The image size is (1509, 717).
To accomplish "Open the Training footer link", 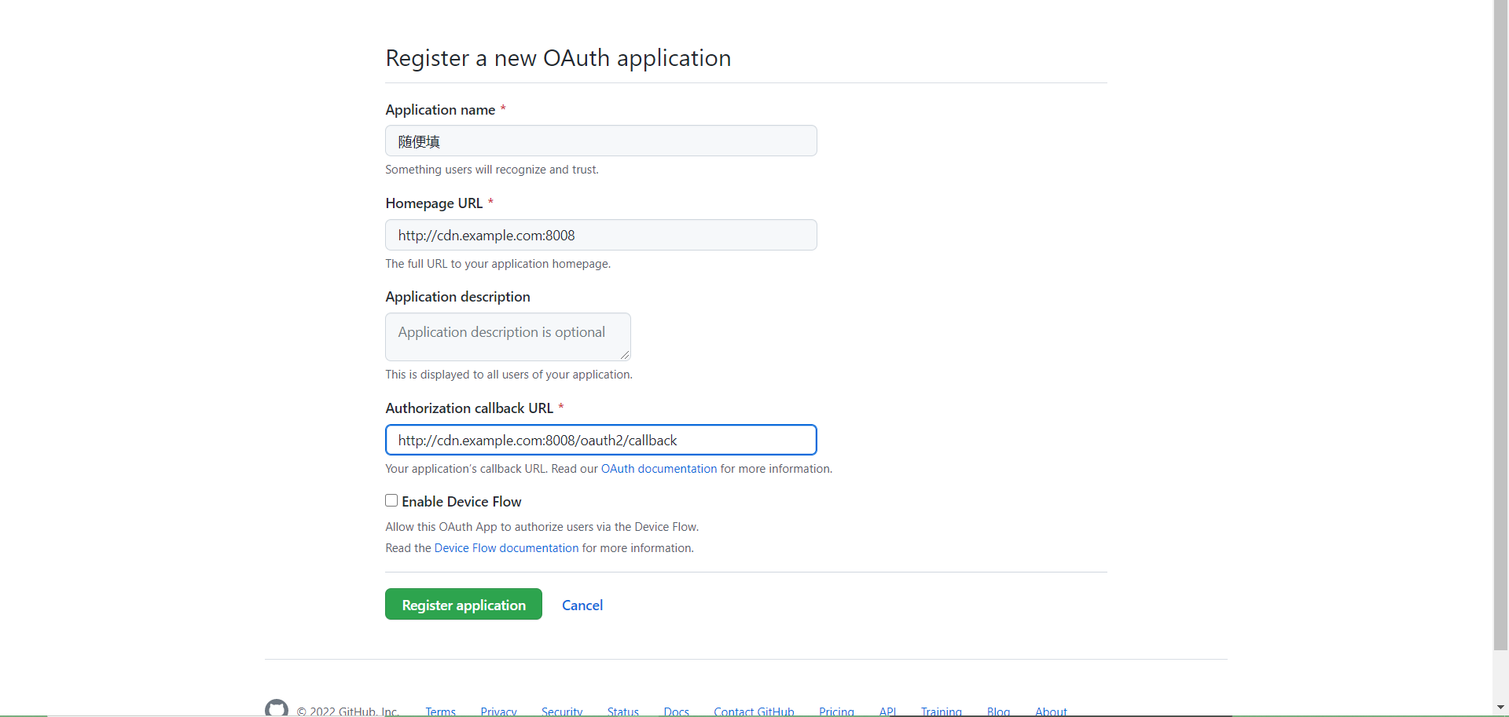I will coord(941,712).
